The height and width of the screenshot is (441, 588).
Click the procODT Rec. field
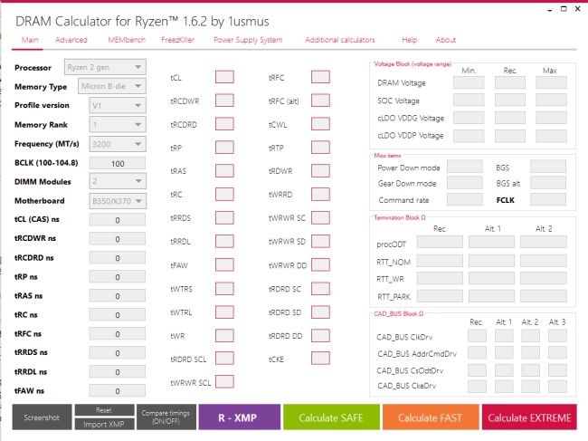tap(440, 242)
